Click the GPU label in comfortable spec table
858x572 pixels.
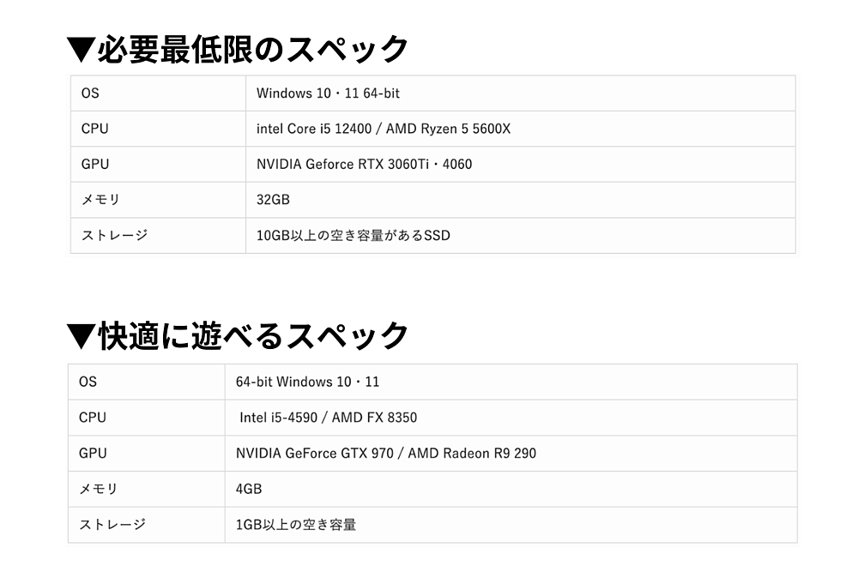pos(93,453)
